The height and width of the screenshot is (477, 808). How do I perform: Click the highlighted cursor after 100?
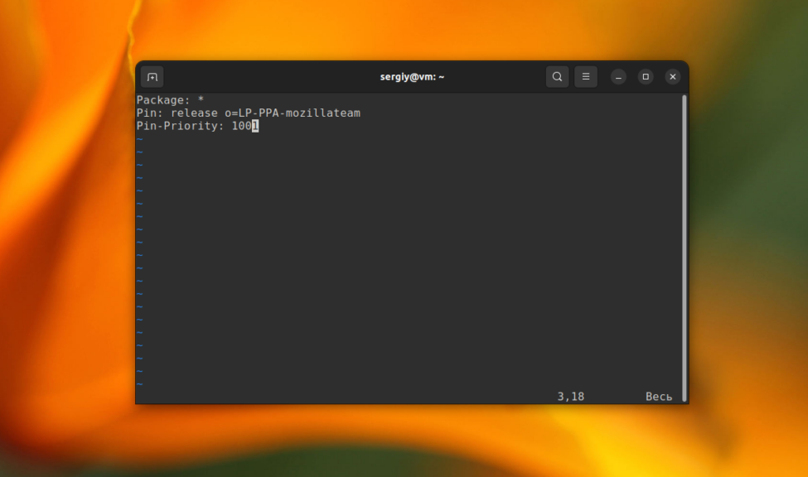255,126
